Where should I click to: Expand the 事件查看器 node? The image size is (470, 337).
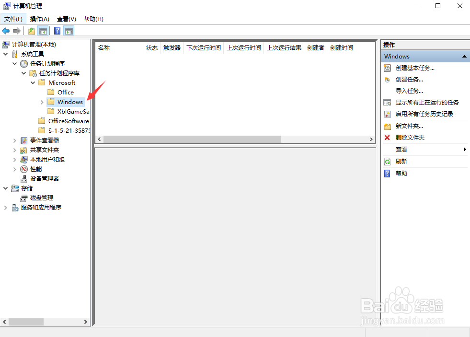(14, 140)
